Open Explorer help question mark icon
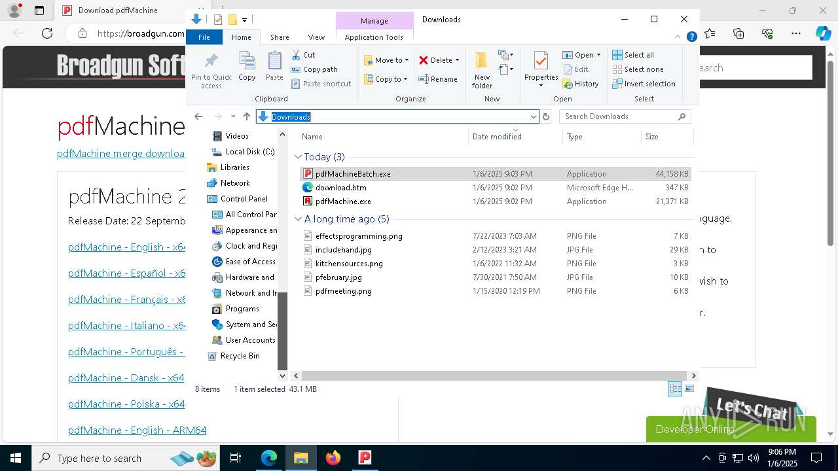Viewport: 838px width, 471px height. [x=691, y=37]
